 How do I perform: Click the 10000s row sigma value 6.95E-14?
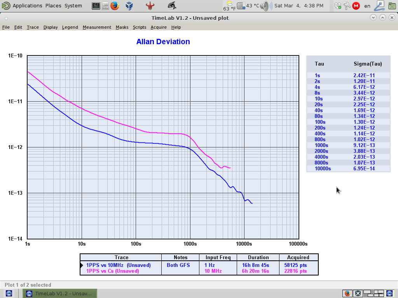click(x=364, y=168)
